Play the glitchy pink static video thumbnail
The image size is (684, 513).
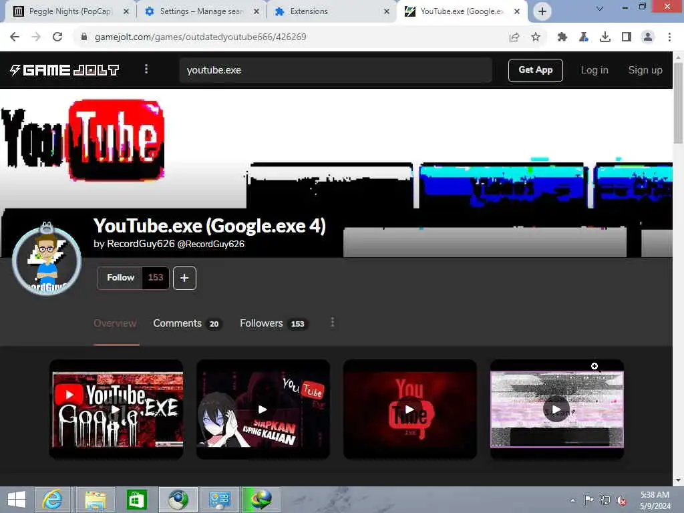[x=556, y=409]
